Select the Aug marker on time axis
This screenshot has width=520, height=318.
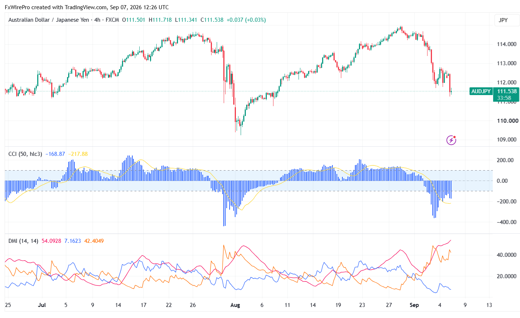coord(235,305)
